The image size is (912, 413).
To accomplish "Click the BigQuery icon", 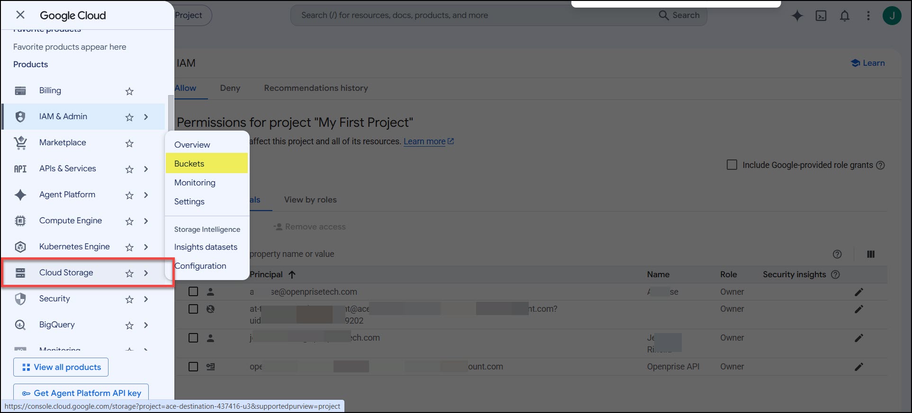I will coord(20,325).
